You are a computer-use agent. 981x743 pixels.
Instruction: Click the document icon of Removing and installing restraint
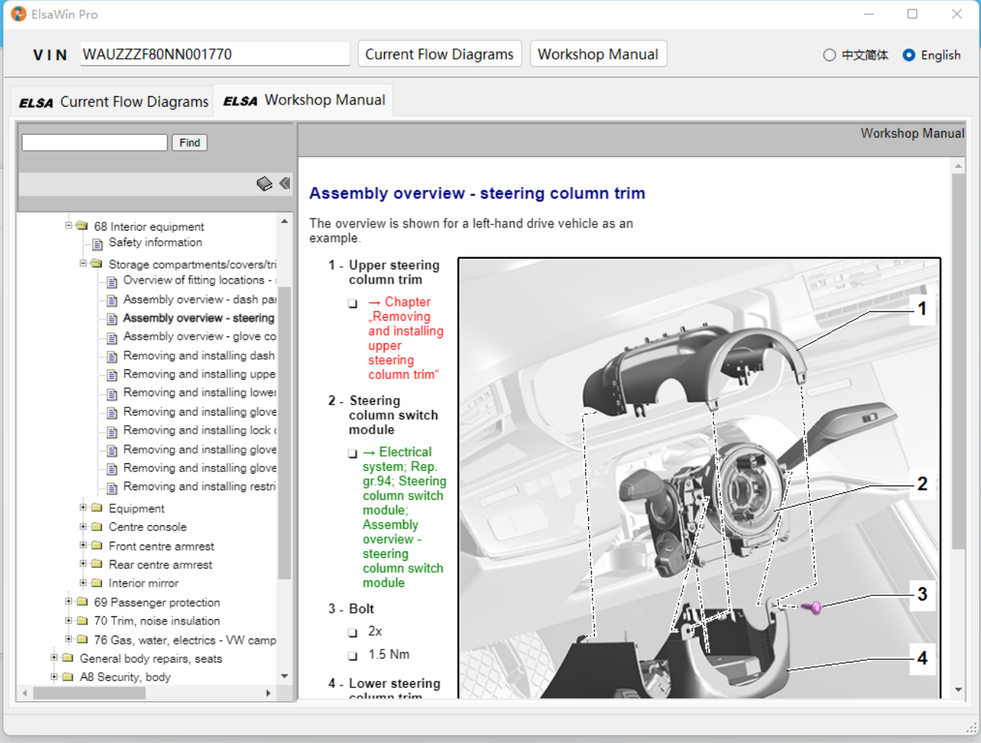coord(112,488)
